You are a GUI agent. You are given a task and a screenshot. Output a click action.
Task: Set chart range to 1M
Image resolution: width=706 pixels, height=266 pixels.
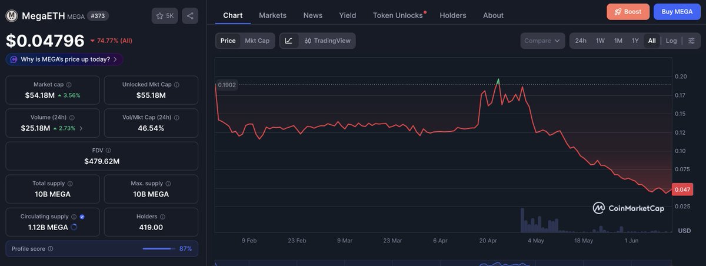(x=618, y=41)
